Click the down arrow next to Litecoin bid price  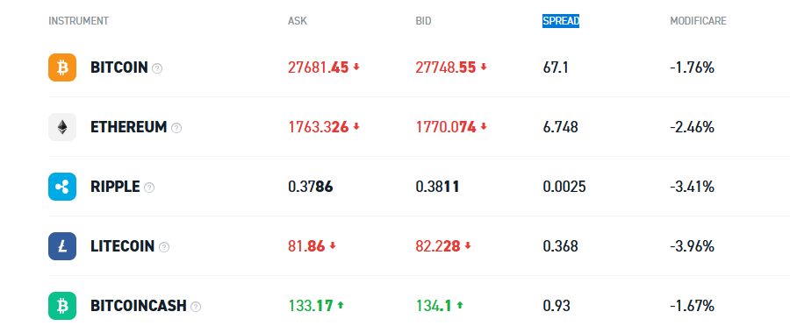pyautogui.click(x=468, y=246)
